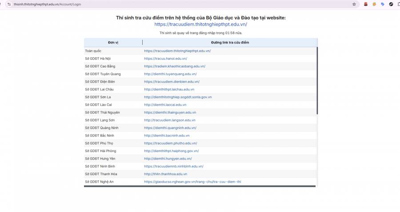Viewport: 400px width, 212px height.
Task: Select the Đơn vị column header
Action: [x=113, y=43]
